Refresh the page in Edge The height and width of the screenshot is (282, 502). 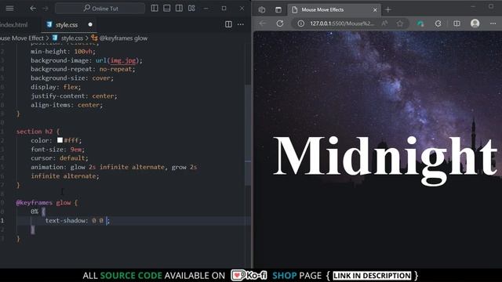280,23
